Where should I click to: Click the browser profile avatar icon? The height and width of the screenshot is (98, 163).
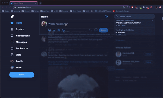pos(156,7)
